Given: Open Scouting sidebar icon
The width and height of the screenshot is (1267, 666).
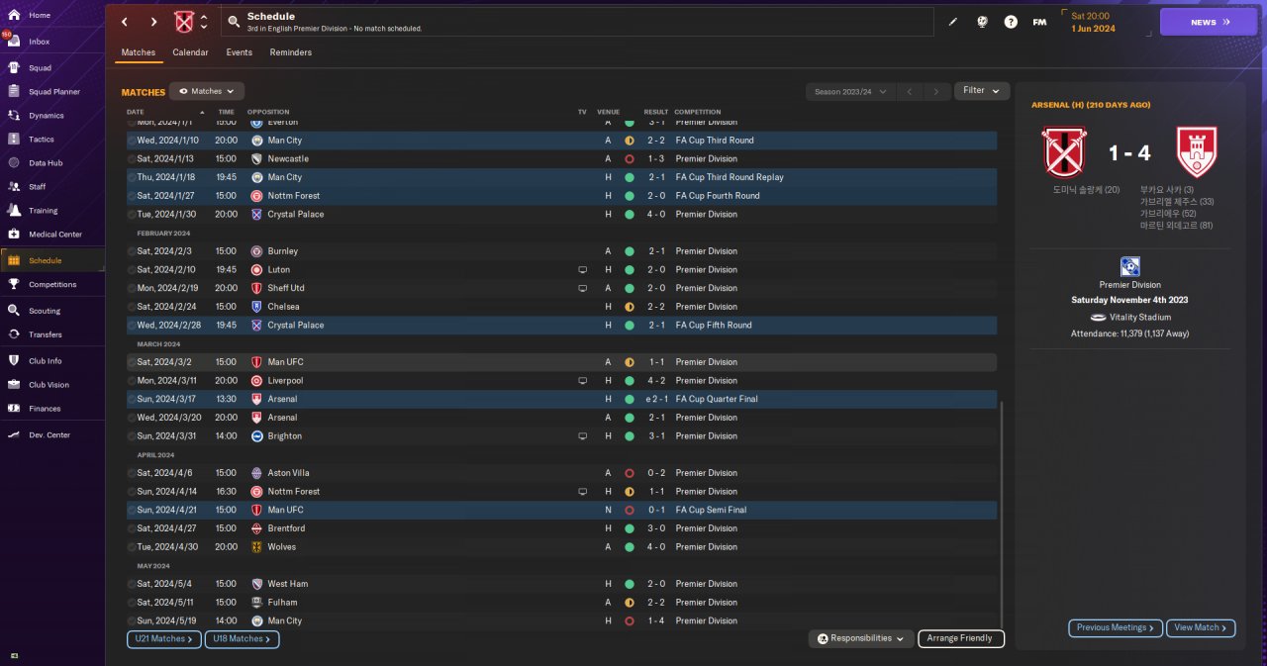Looking at the screenshot, I should 14,310.
